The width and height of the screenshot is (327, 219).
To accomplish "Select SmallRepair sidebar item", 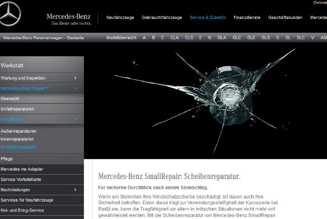I will coord(42,120).
